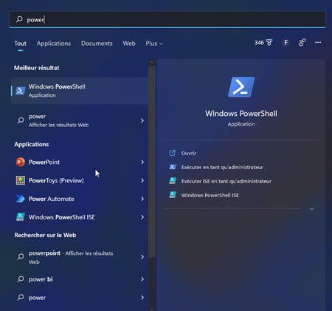
Task: Expand more actions with the down chevron
Action: pyautogui.click(x=312, y=209)
